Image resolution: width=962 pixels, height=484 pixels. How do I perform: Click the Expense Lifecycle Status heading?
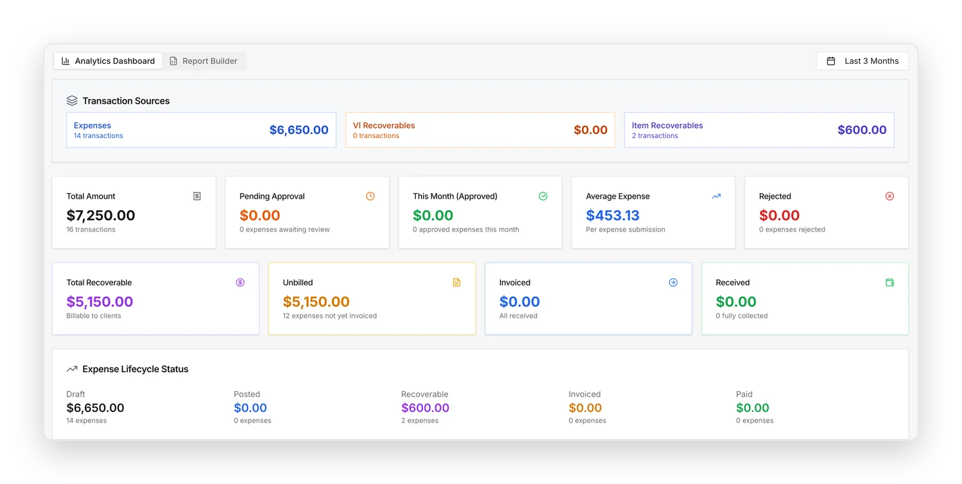(135, 369)
